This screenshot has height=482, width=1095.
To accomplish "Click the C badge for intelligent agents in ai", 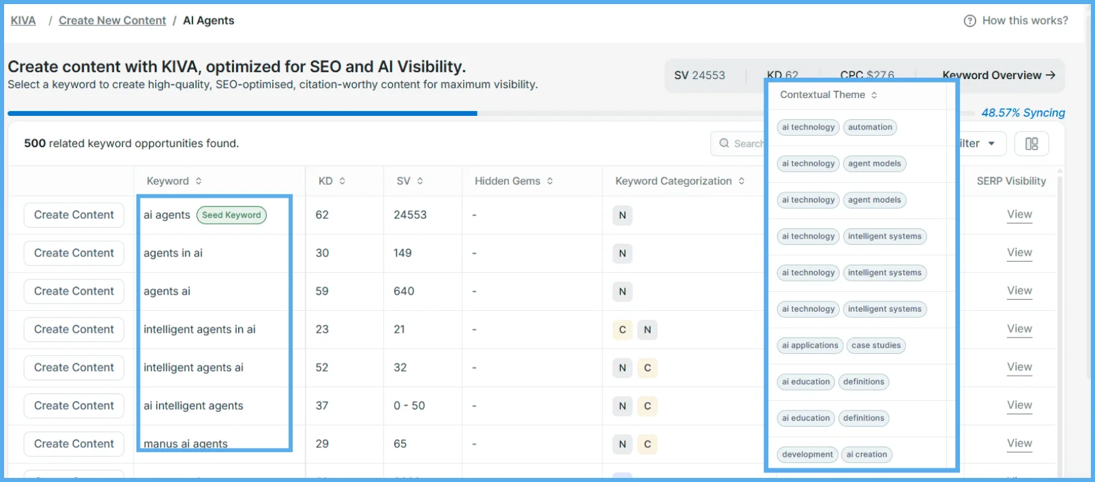I will (x=622, y=330).
